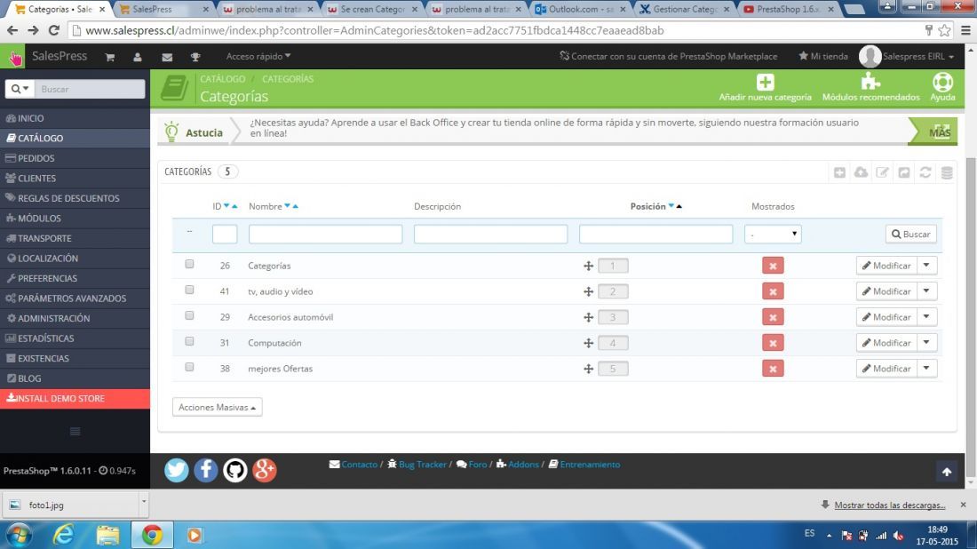Click Modificar button for Computación row
Image resolution: width=977 pixels, height=549 pixels.
point(886,343)
